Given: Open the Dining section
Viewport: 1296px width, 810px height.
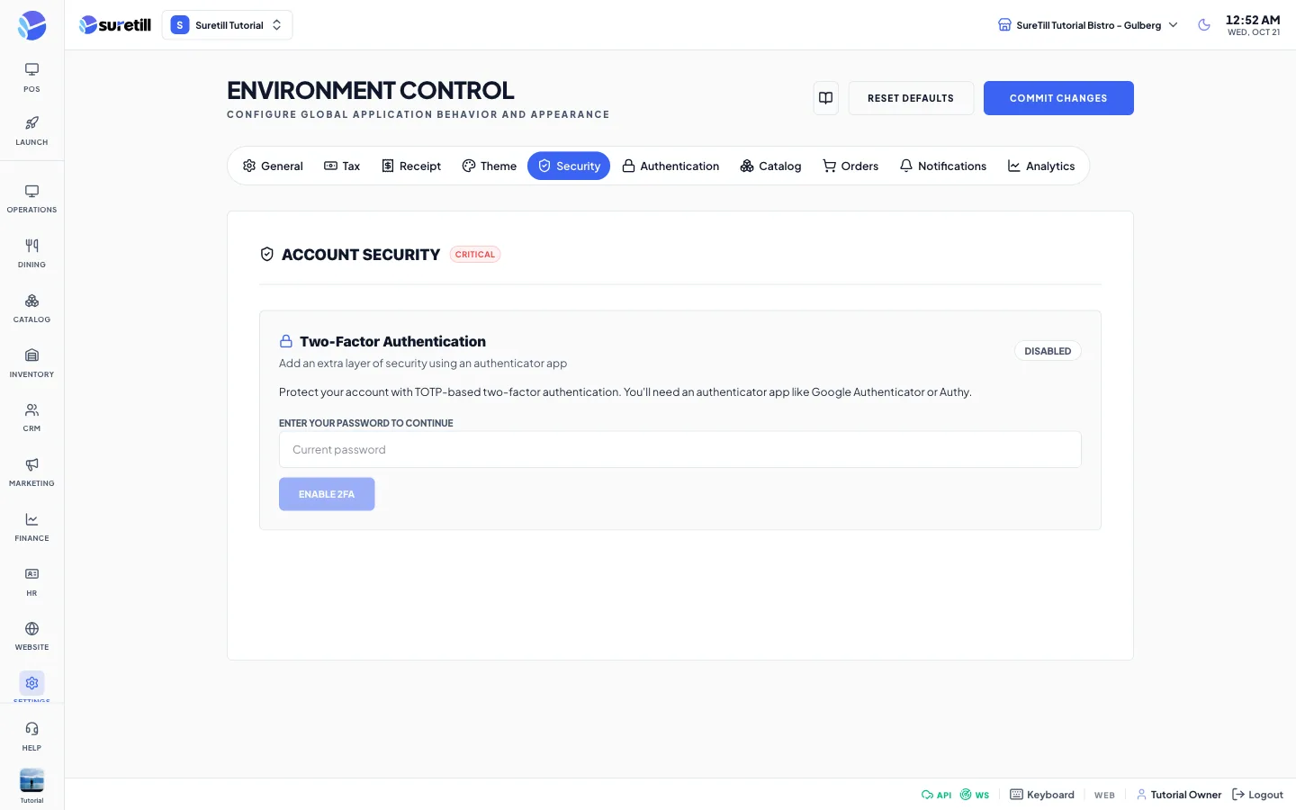Looking at the screenshot, I should pos(31,254).
